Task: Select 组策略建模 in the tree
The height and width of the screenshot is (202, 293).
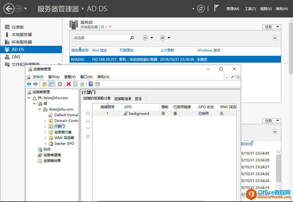Action: pos(49,155)
